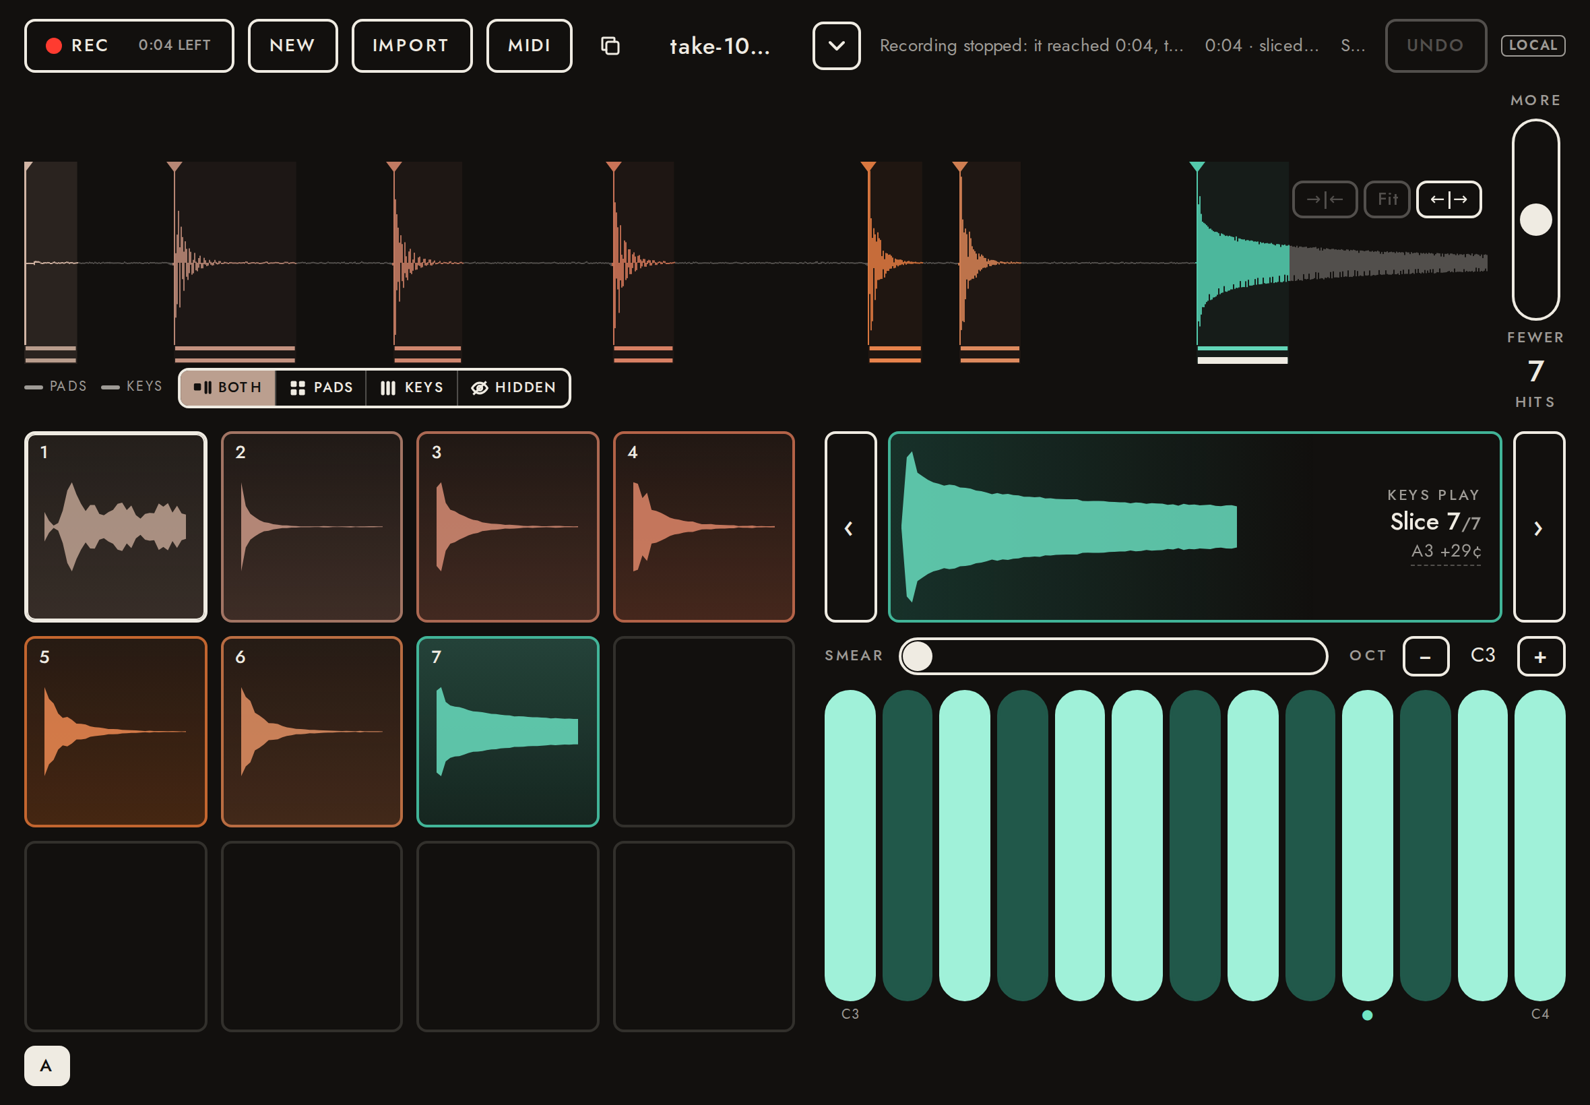Click the Fit zoom button
The image size is (1590, 1105).
tap(1387, 199)
